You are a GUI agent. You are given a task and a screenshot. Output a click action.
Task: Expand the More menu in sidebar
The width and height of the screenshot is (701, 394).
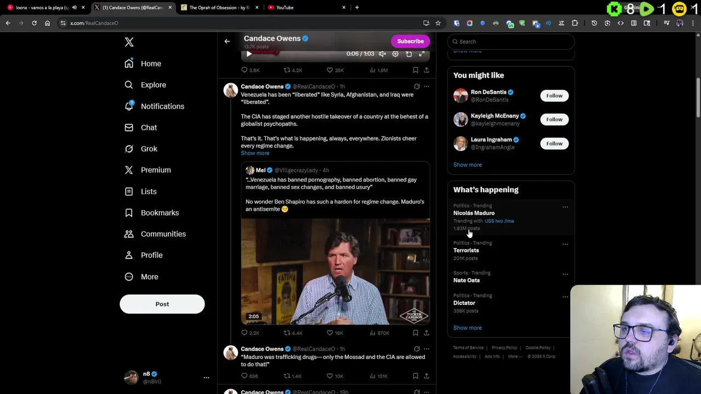point(141,277)
